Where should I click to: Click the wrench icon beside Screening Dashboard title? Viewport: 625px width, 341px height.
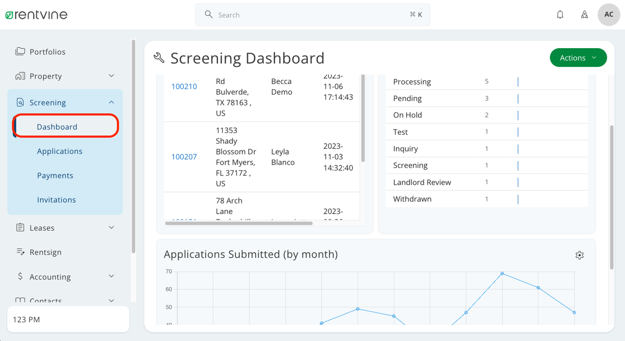158,58
